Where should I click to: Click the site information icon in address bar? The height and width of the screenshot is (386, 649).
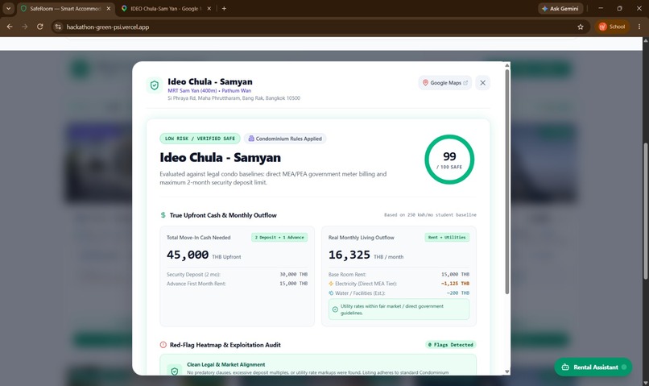click(x=58, y=27)
